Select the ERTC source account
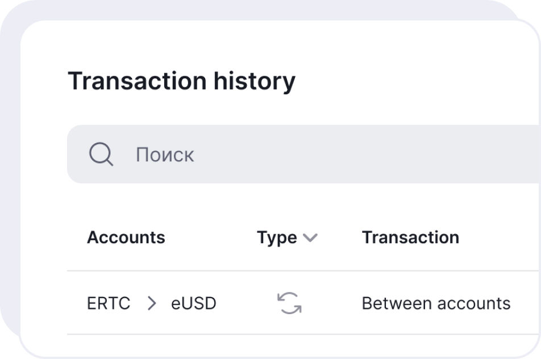The width and height of the screenshot is (541, 359). coord(109,303)
